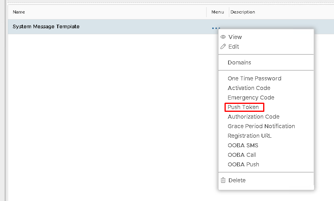Open the three-dots menu for System Message Template
This screenshot has width=334, height=201.
point(216,28)
